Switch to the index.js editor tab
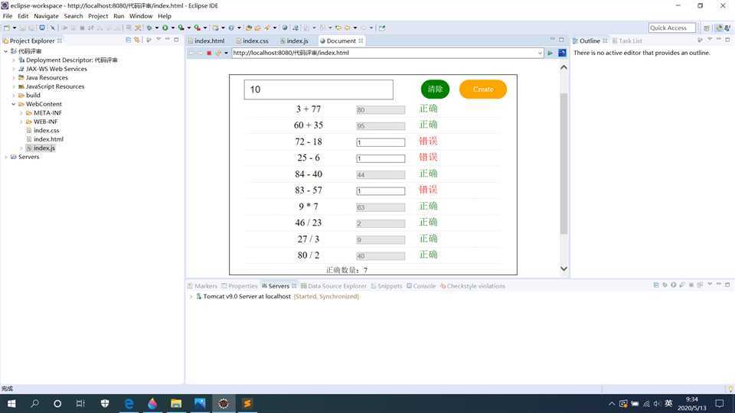 point(294,41)
